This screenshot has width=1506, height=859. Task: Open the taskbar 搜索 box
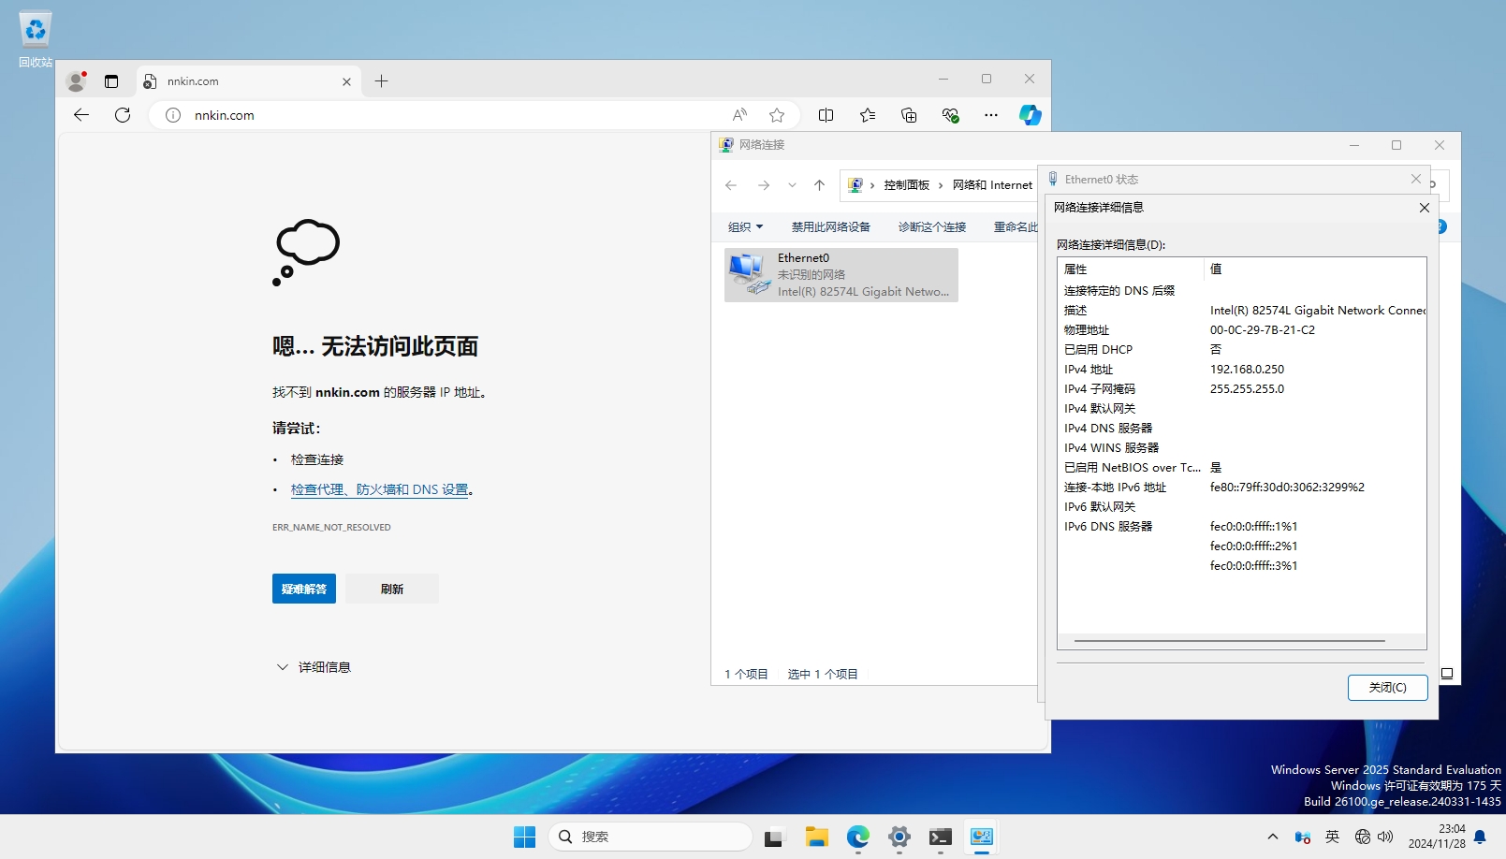[x=651, y=837]
